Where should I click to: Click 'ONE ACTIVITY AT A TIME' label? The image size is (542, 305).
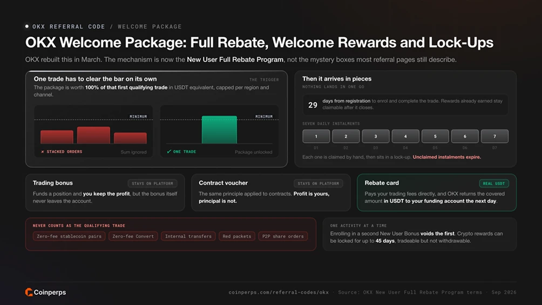coord(358,226)
